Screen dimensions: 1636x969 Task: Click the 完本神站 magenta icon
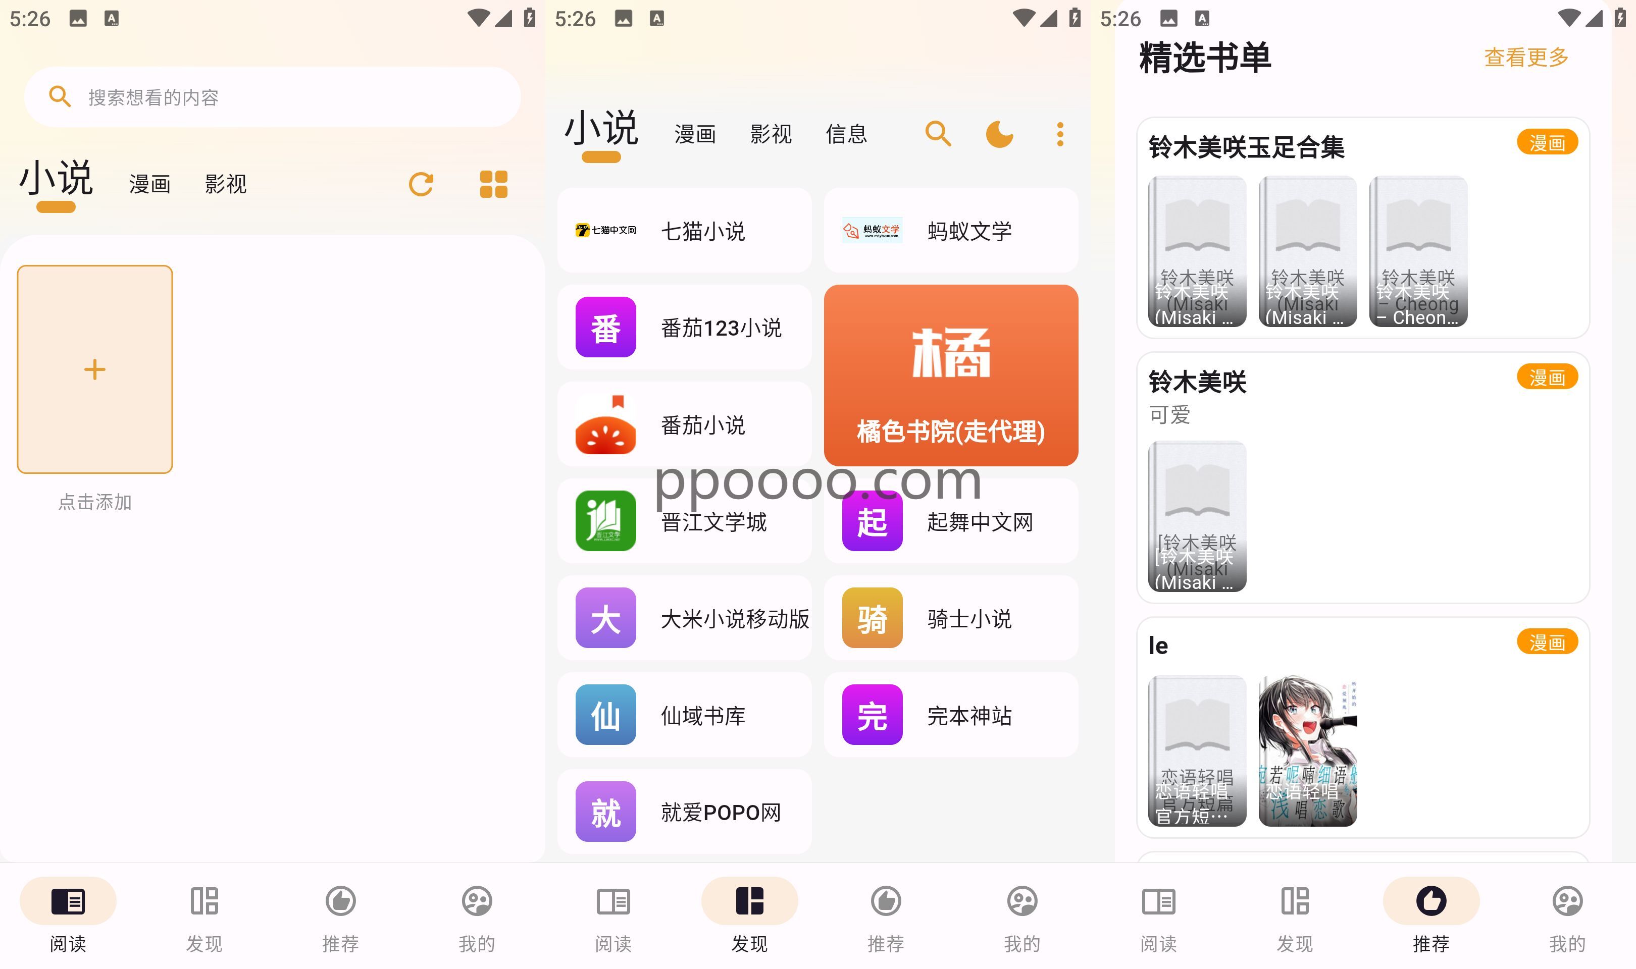click(x=872, y=715)
